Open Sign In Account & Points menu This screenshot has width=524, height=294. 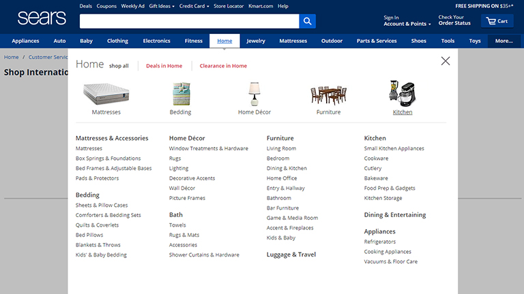coord(407,21)
